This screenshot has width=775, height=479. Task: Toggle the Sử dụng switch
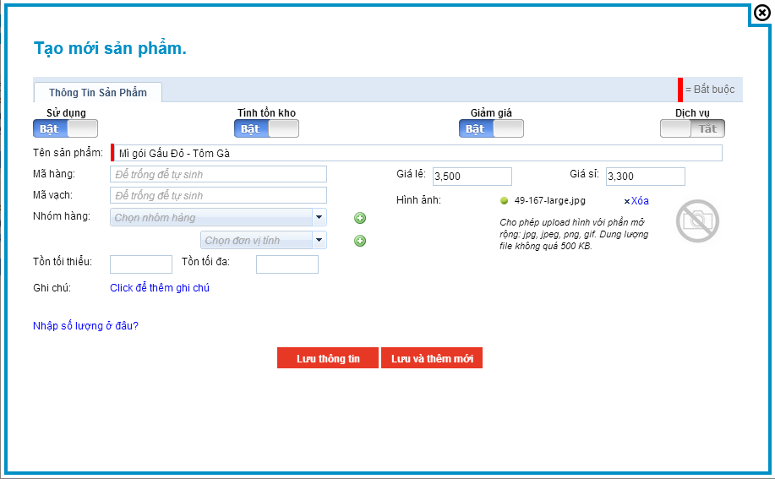click(66, 128)
